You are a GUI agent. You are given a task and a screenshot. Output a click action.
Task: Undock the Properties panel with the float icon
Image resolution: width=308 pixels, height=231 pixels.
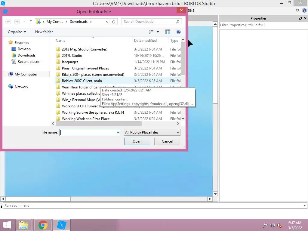point(300,18)
